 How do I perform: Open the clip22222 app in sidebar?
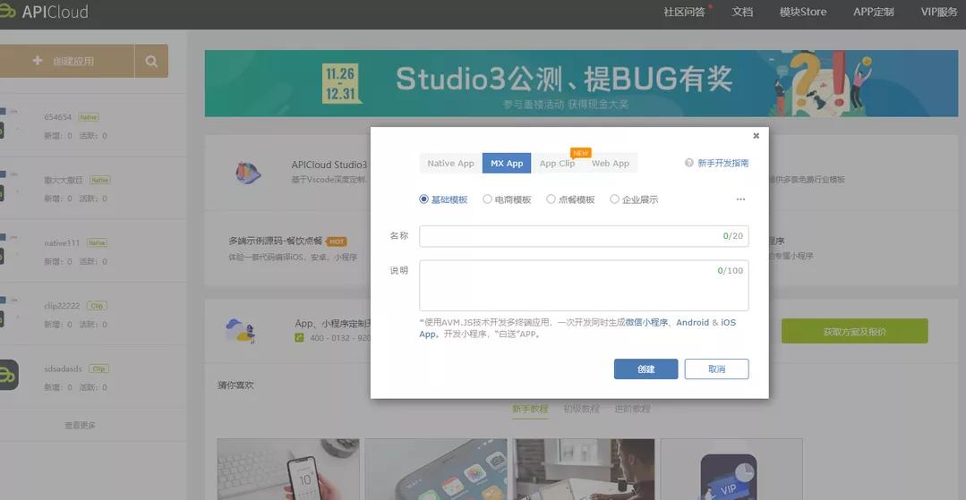(63, 305)
